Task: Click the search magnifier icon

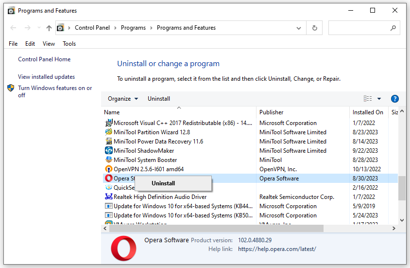Action: point(393,28)
